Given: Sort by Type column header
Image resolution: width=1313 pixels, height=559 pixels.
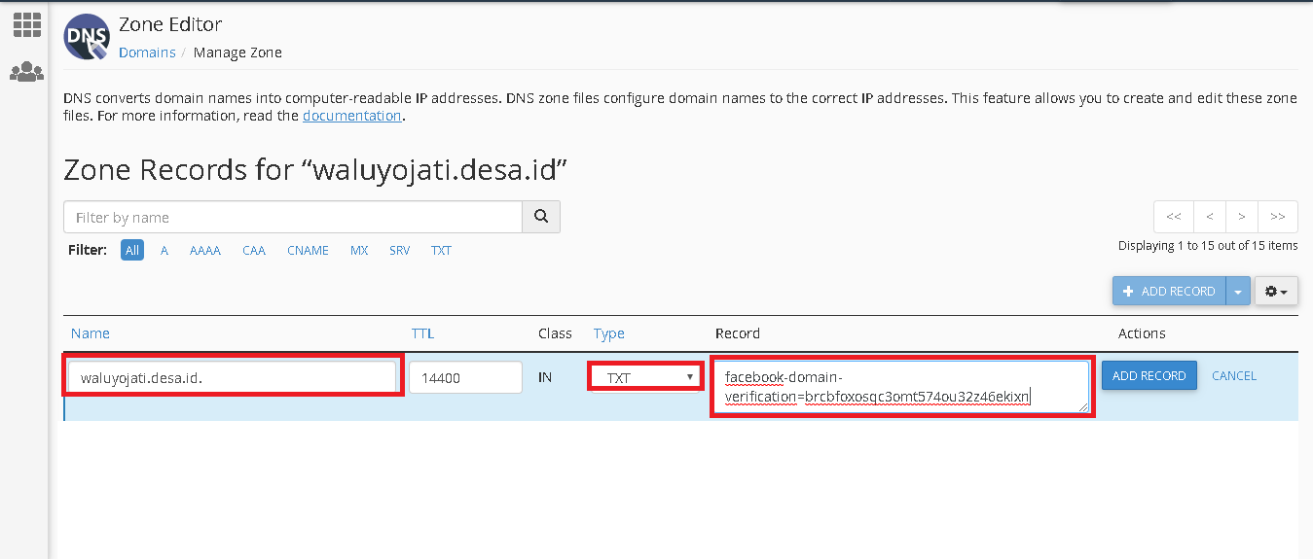Looking at the screenshot, I should point(609,333).
